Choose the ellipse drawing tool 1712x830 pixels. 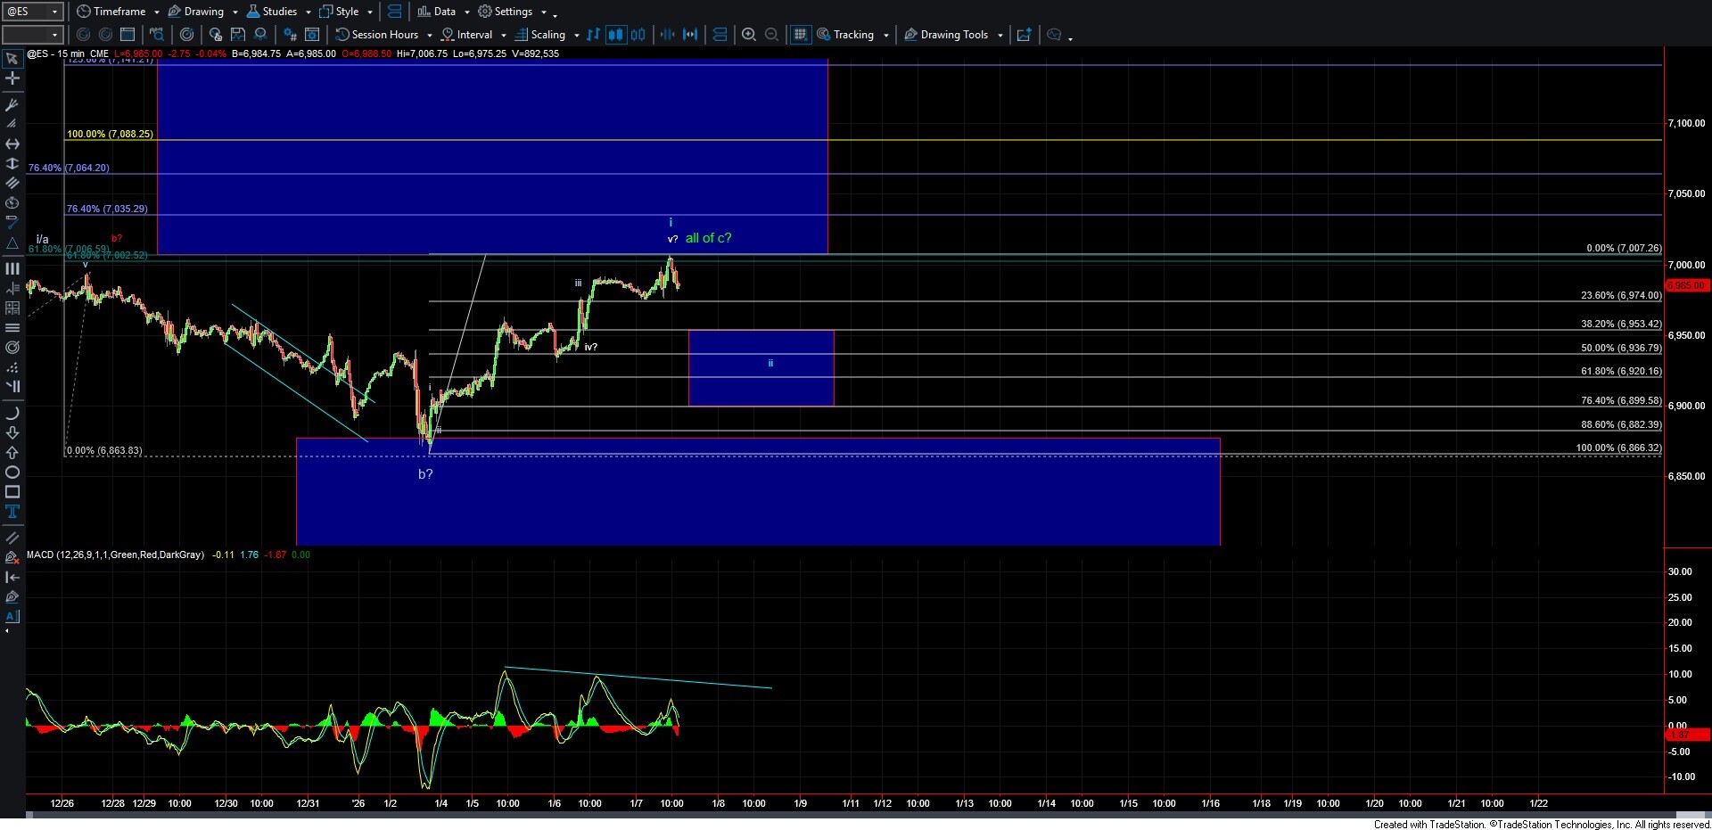tap(12, 473)
